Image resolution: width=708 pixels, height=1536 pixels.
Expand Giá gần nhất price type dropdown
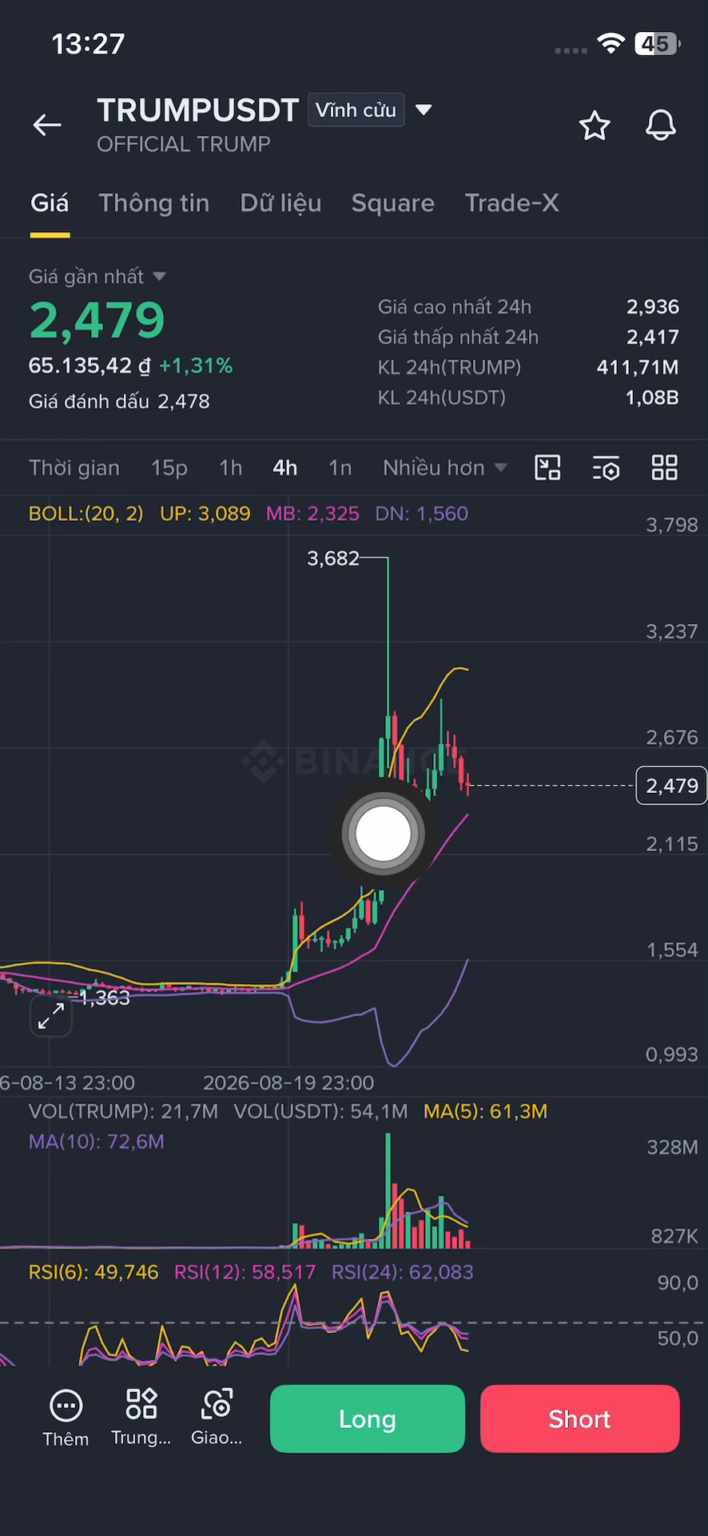click(159, 277)
